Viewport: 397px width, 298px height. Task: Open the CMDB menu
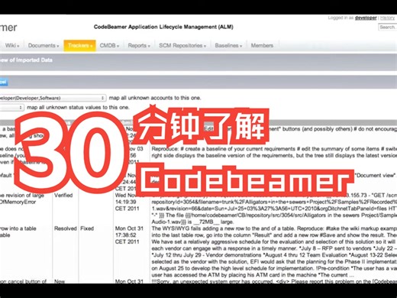(109, 46)
